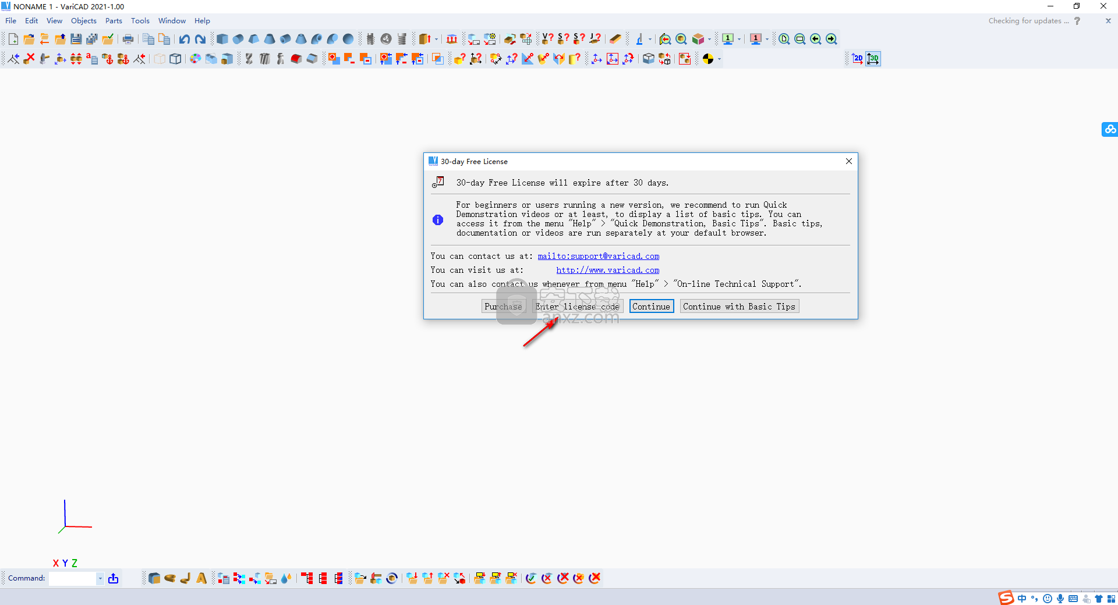Close the 30-day Free License dialog
This screenshot has width=1118, height=605.
click(849, 161)
